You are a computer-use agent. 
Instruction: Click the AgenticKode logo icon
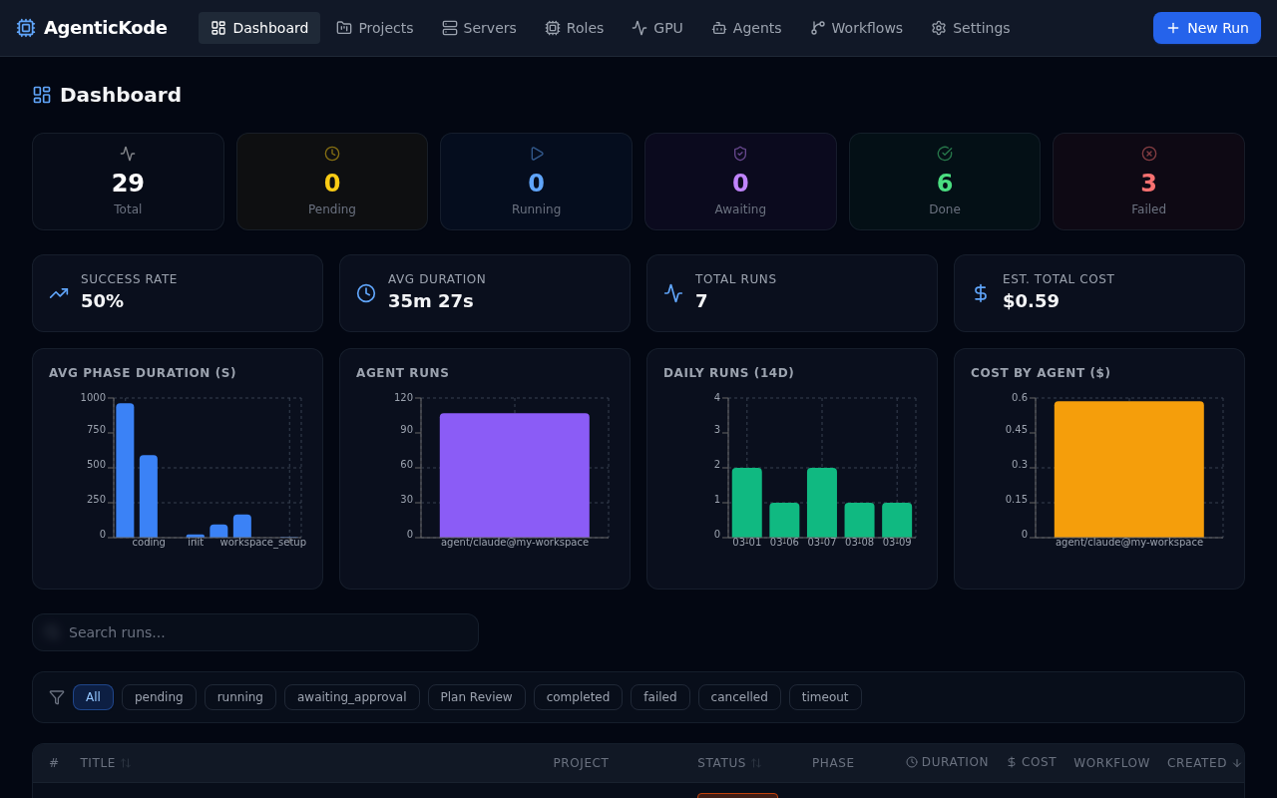24,28
